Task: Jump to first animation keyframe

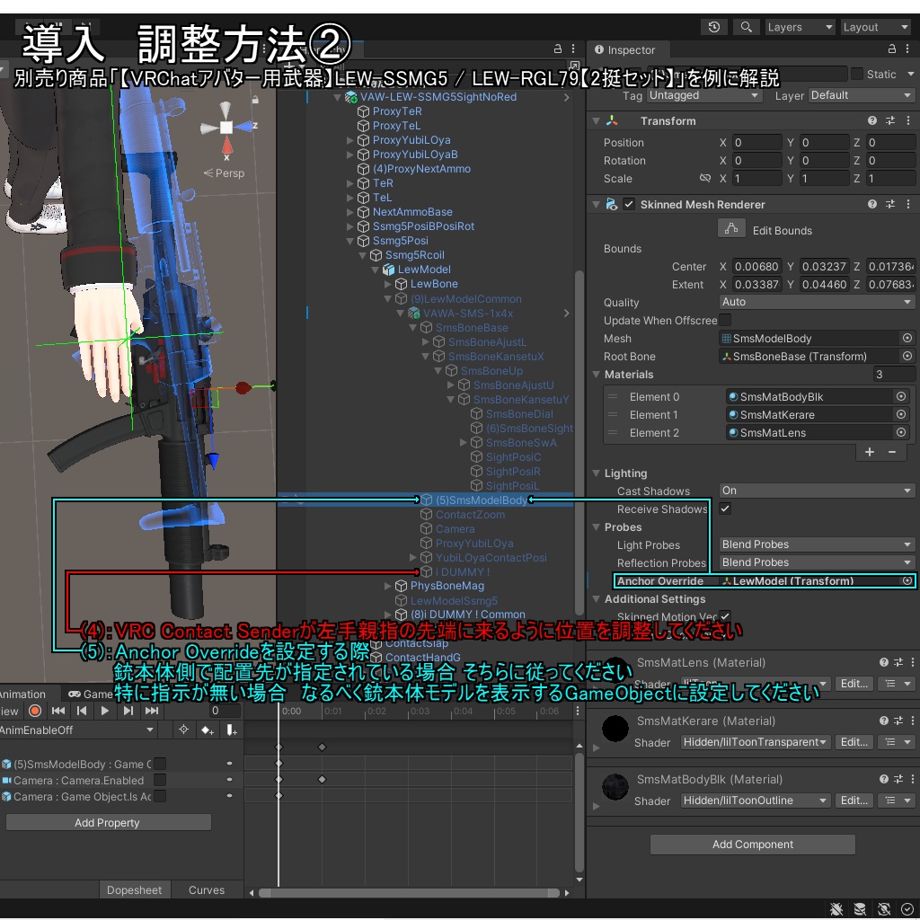Action: click(x=58, y=711)
